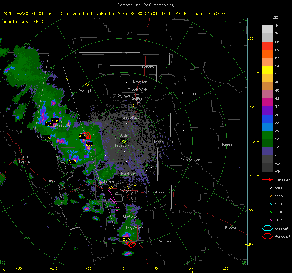Click the Cochrane town label
Screen dimensions: 292x273
(106, 181)
